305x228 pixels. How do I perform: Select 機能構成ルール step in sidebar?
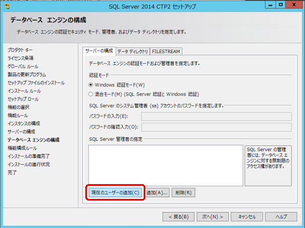22,148
